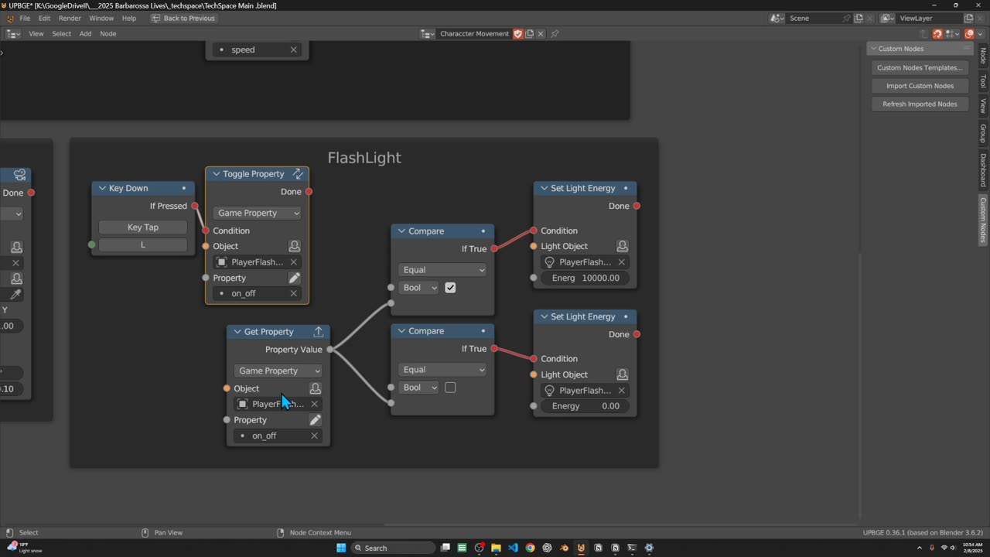Screen dimensions: 990x557
Task: Click the Energy 0.00 value field
Action: tap(585, 406)
